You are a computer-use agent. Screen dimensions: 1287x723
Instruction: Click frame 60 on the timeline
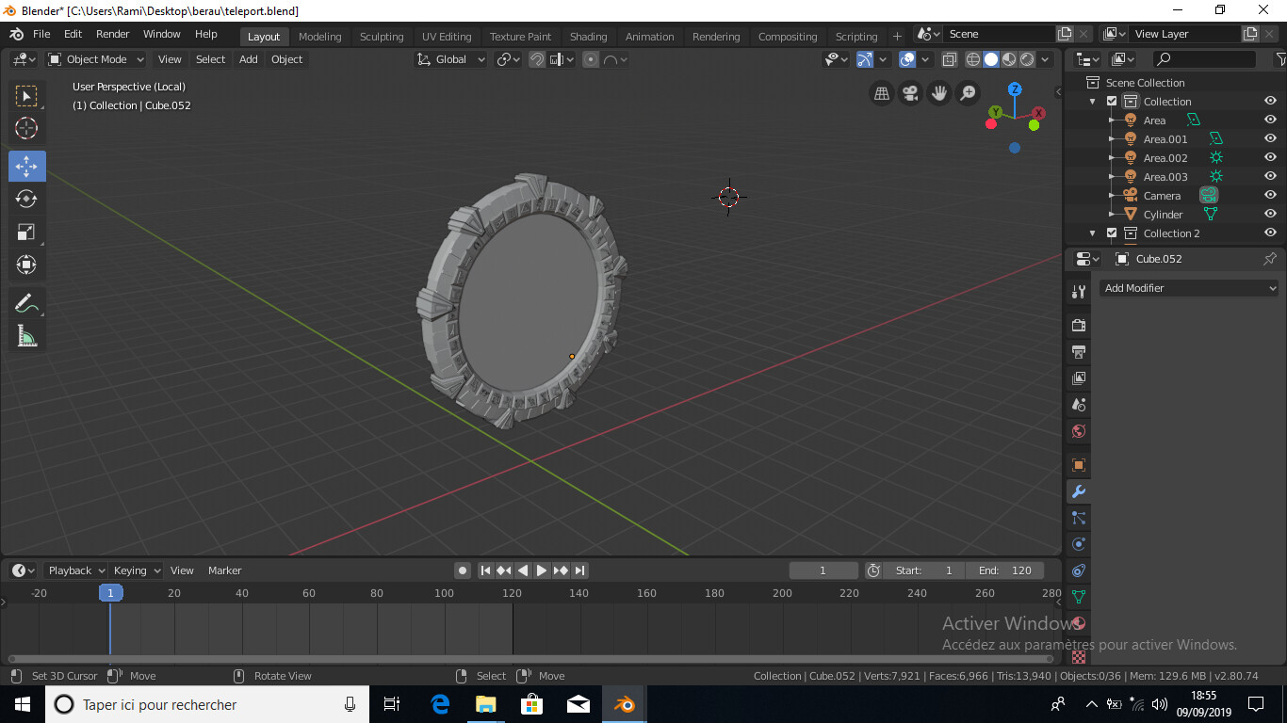(308, 593)
